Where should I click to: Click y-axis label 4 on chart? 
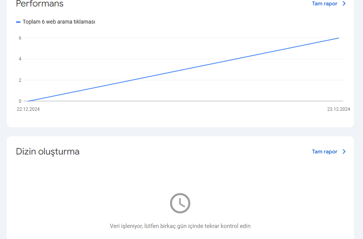tap(20, 59)
